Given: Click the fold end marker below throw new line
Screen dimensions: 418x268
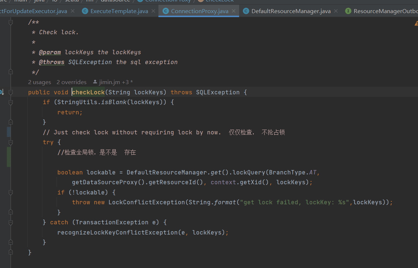Looking at the screenshot, I should (11, 212).
